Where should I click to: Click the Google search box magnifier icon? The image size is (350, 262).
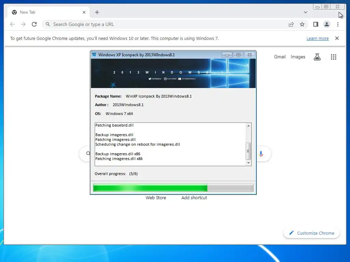(x=88, y=153)
